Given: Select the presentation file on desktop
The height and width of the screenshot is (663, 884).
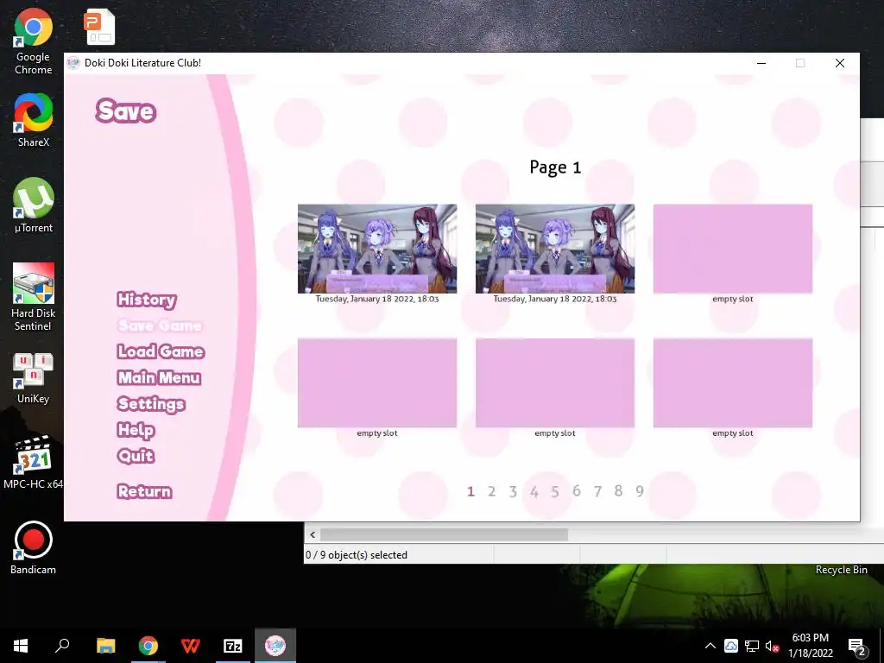Looking at the screenshot, I should [x=100, y=27].
